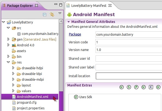Viewport: 162px width, 111px height.
Task: Select the assets folder label
Action: [x=22, y=51]
